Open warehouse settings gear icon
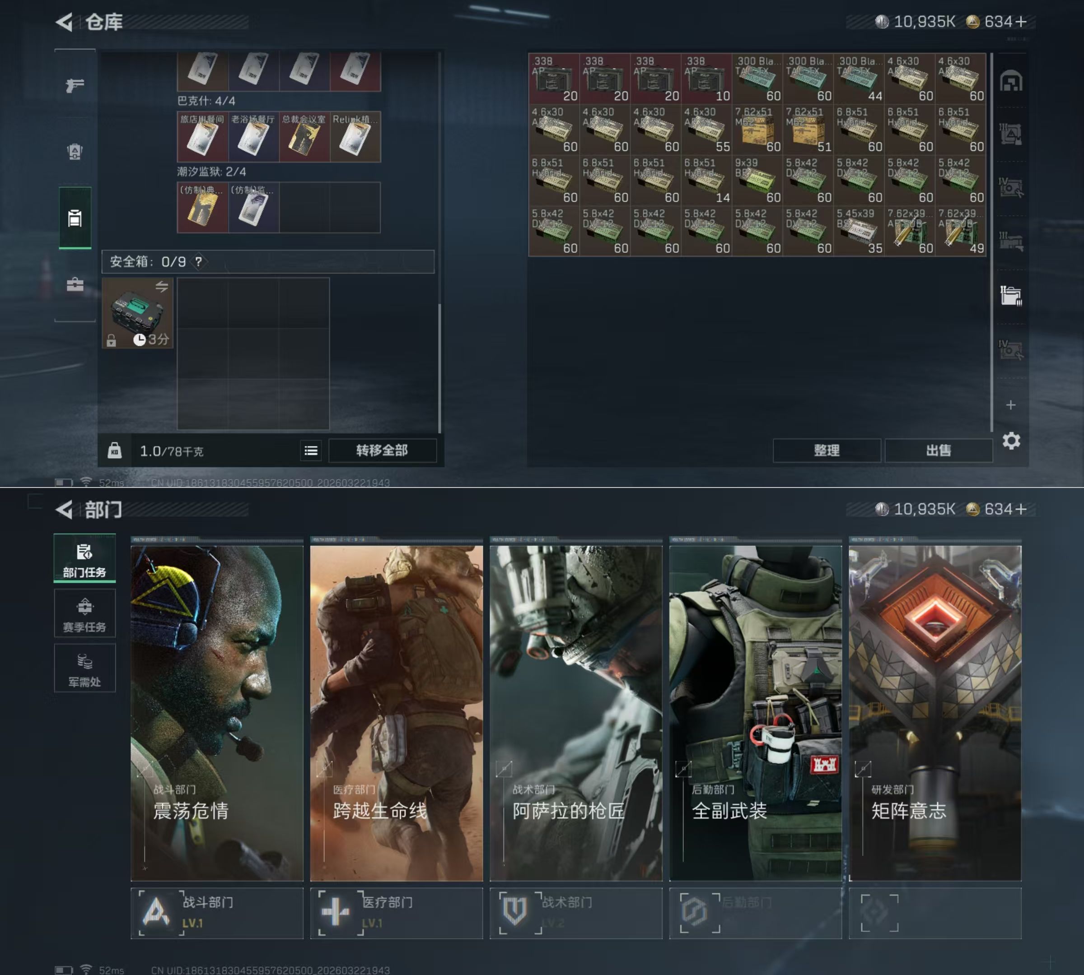1084x975 pixels. tap(1011, 441)
